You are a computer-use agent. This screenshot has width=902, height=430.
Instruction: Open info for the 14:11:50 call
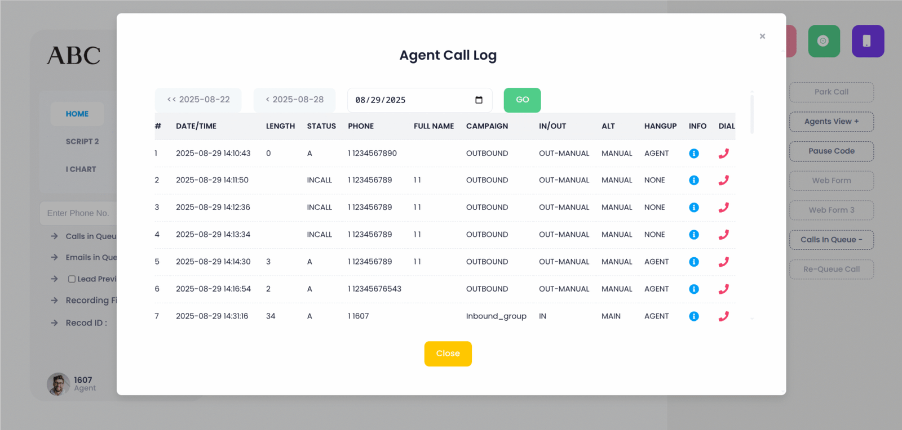coord(693,180)
